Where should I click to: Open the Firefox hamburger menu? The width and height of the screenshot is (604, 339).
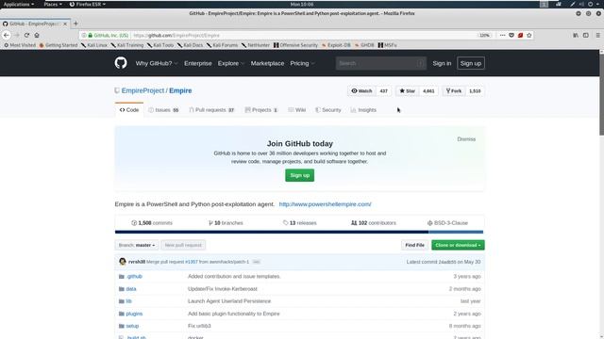click(x=597, y=35)
